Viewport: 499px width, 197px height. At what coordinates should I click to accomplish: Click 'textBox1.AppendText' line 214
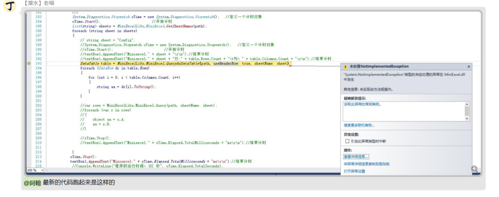coord(161,161)
